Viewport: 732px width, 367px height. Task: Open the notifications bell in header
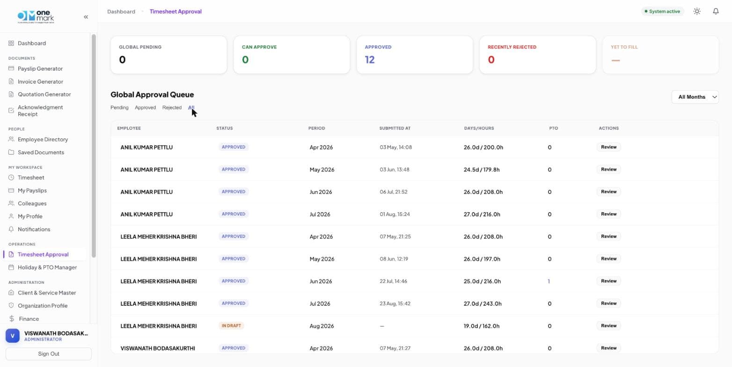(716, 11)
